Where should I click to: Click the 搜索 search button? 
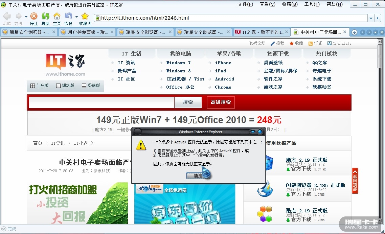point(188,102)
